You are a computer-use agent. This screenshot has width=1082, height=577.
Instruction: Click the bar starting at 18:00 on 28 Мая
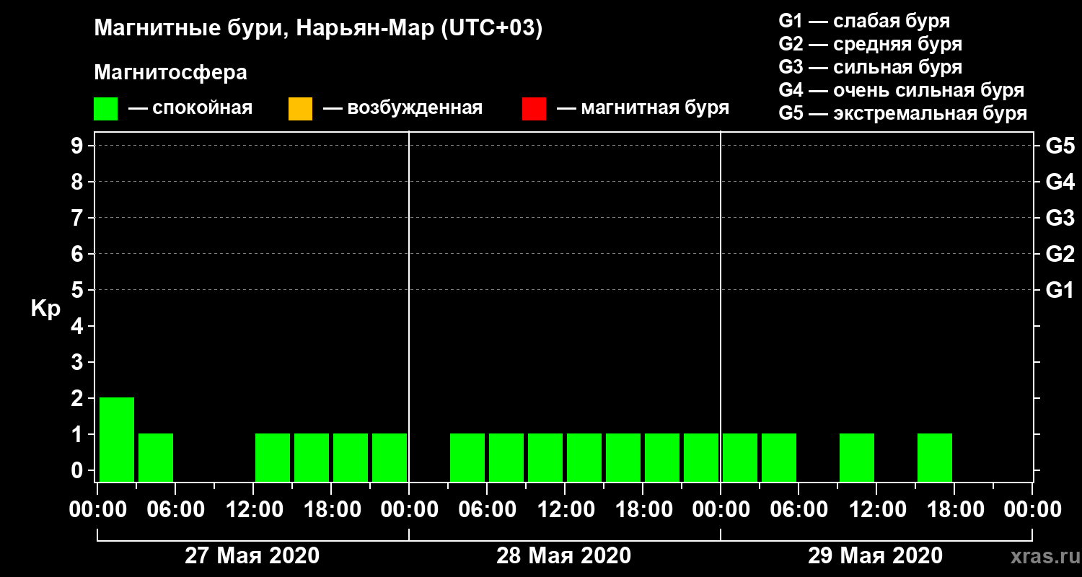pos(662,457)
